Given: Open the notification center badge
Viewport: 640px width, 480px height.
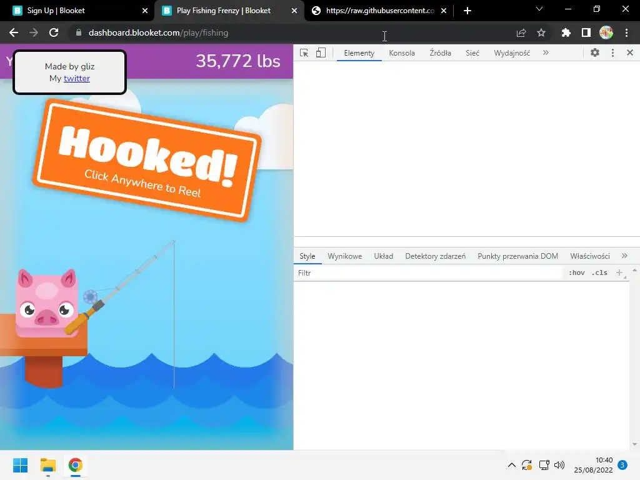Looking at the screenshot, I should [622, 465].
